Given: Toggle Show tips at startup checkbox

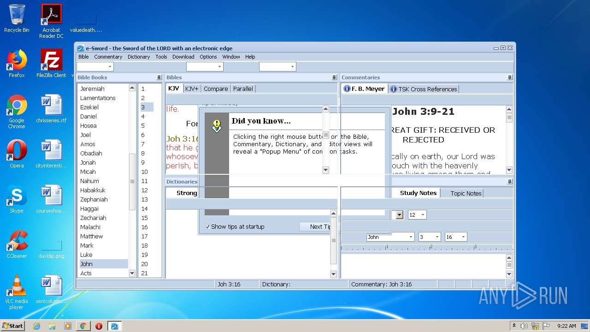Looking at the screenshot, I should pos(207,226).
